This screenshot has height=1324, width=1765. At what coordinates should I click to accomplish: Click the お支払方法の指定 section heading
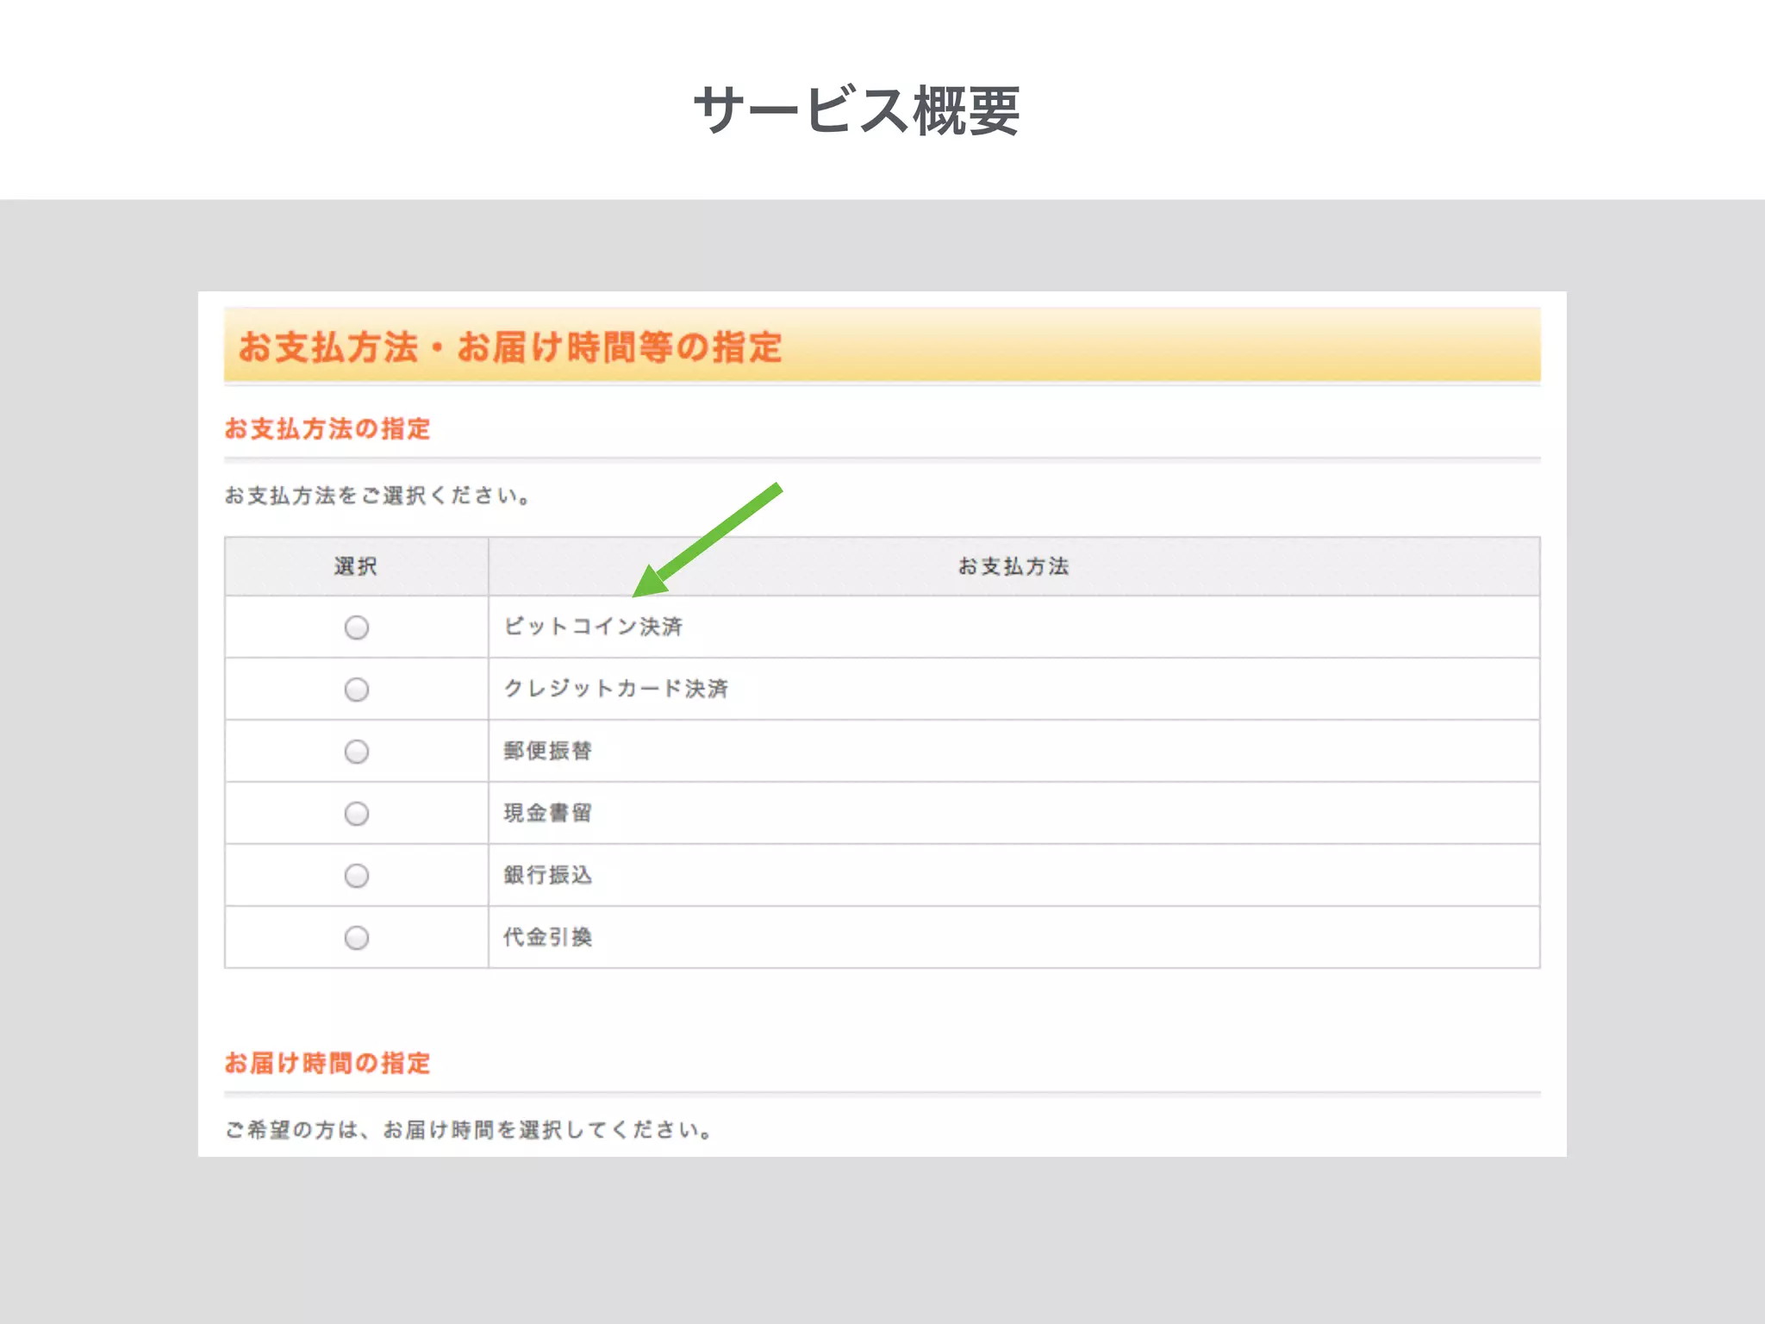327,428
